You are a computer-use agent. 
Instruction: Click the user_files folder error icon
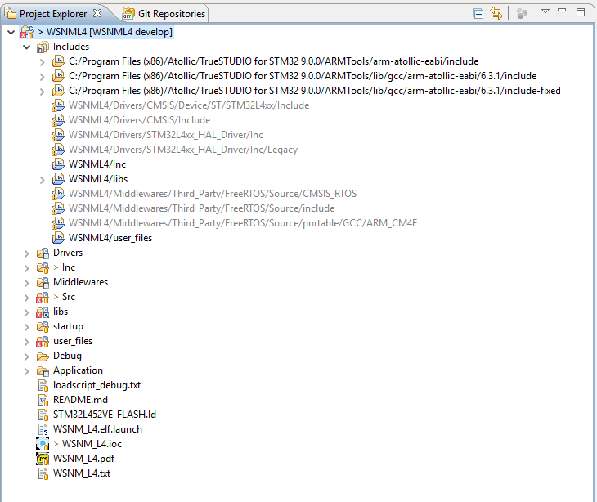(x=43, y=342)
